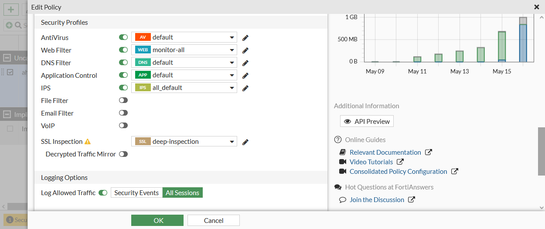Click external link icon beside Video Tutorials
545x229 pixels.
pyautogui.click(x=400, y=162)
